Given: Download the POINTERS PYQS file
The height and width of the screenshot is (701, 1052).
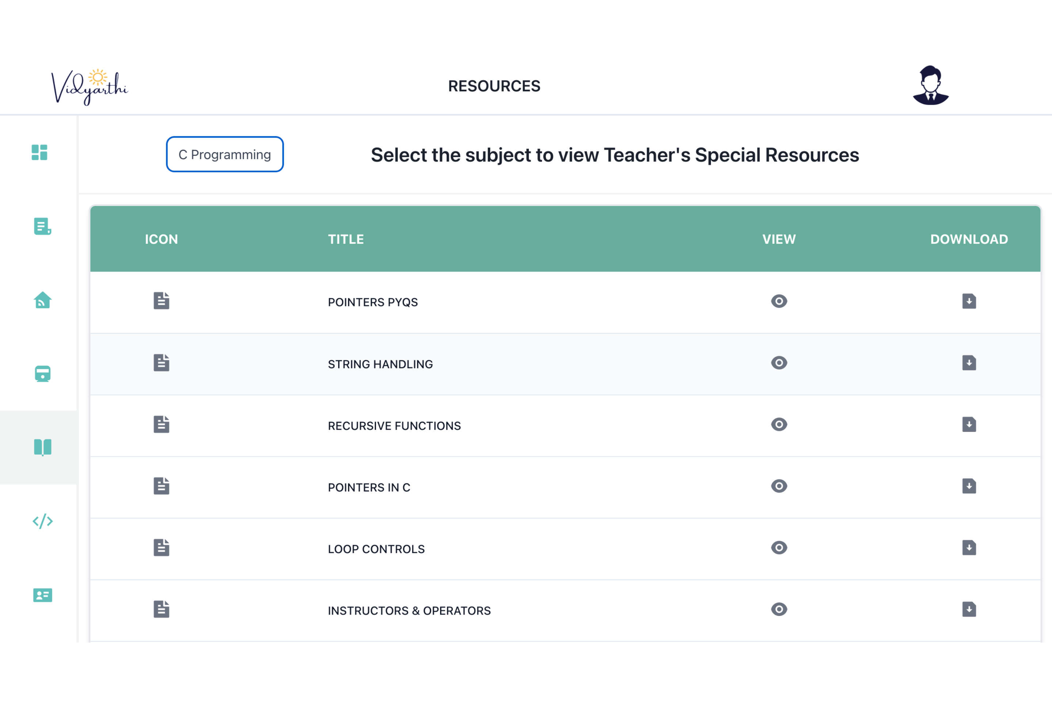Looking at the screenshot, I should (969, 301).
